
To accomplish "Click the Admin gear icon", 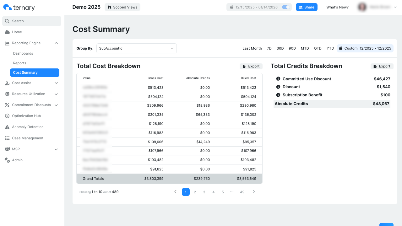I will (x=7, y=160).
